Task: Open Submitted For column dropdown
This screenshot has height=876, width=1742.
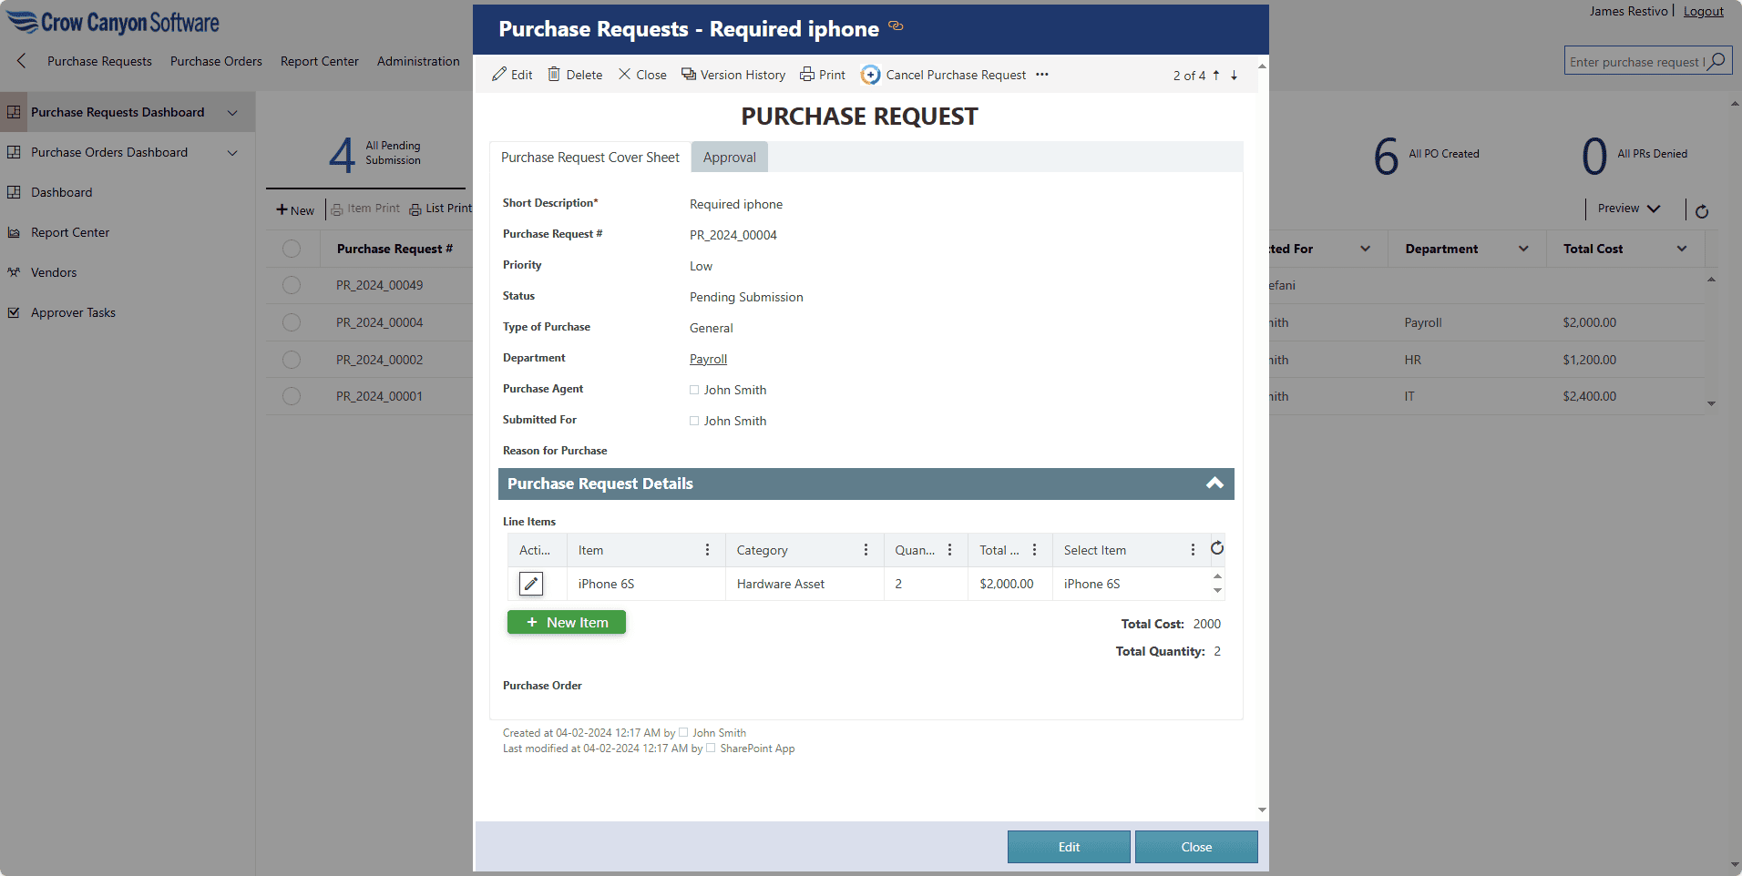Action: tap(1365, 249)
